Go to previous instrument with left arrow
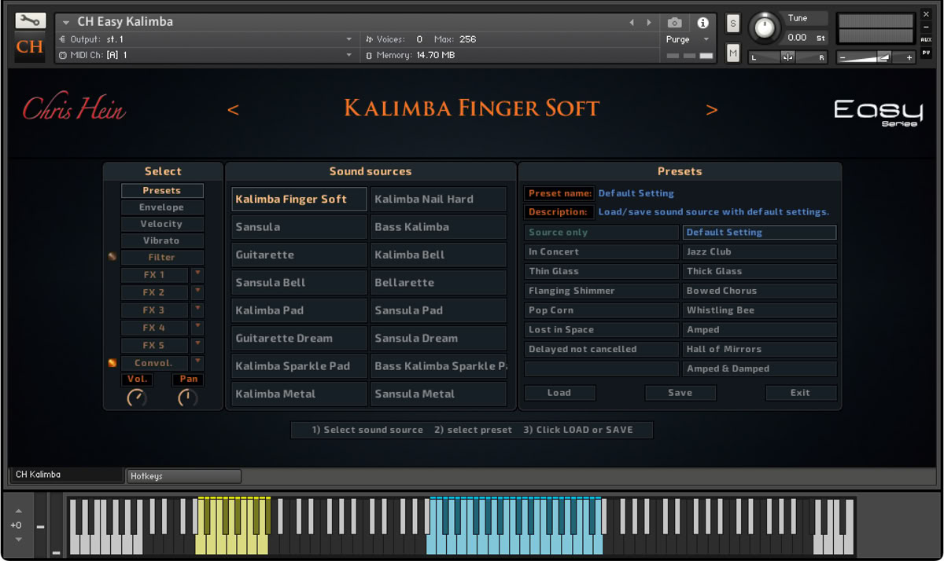 point(632,23)
